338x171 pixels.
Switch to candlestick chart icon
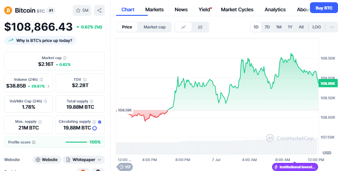(200, 27)
